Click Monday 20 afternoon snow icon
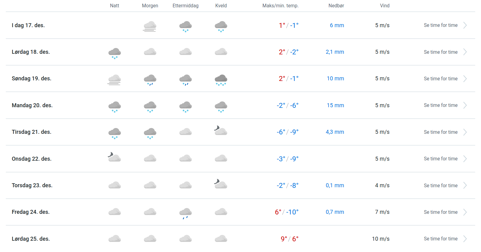Screen dimensions: 481x252 click(185, 106)
